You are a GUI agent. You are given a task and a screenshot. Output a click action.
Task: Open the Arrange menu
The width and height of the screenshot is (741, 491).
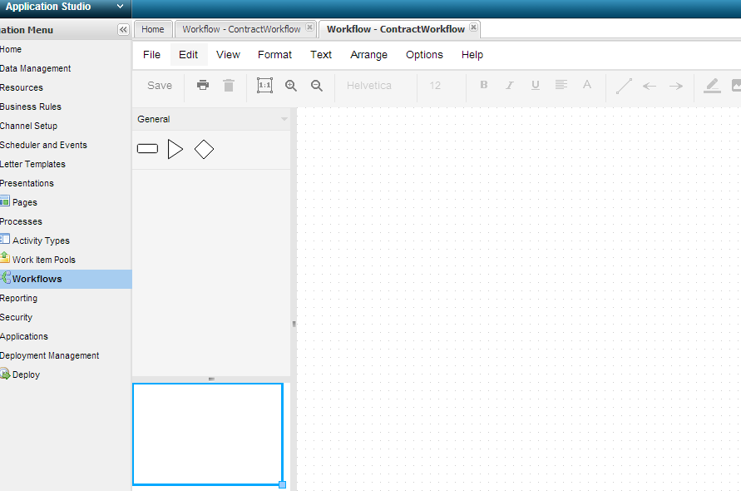[369, 55]
